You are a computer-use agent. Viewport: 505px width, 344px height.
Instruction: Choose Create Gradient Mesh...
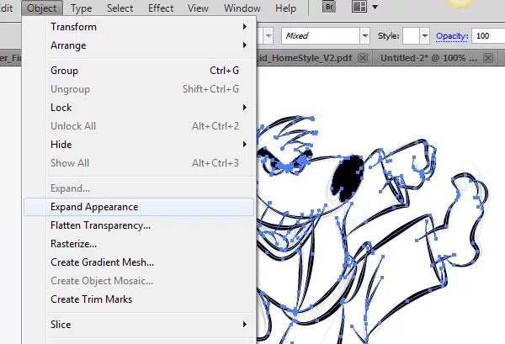pyautogui.click(x=139, y=262)
